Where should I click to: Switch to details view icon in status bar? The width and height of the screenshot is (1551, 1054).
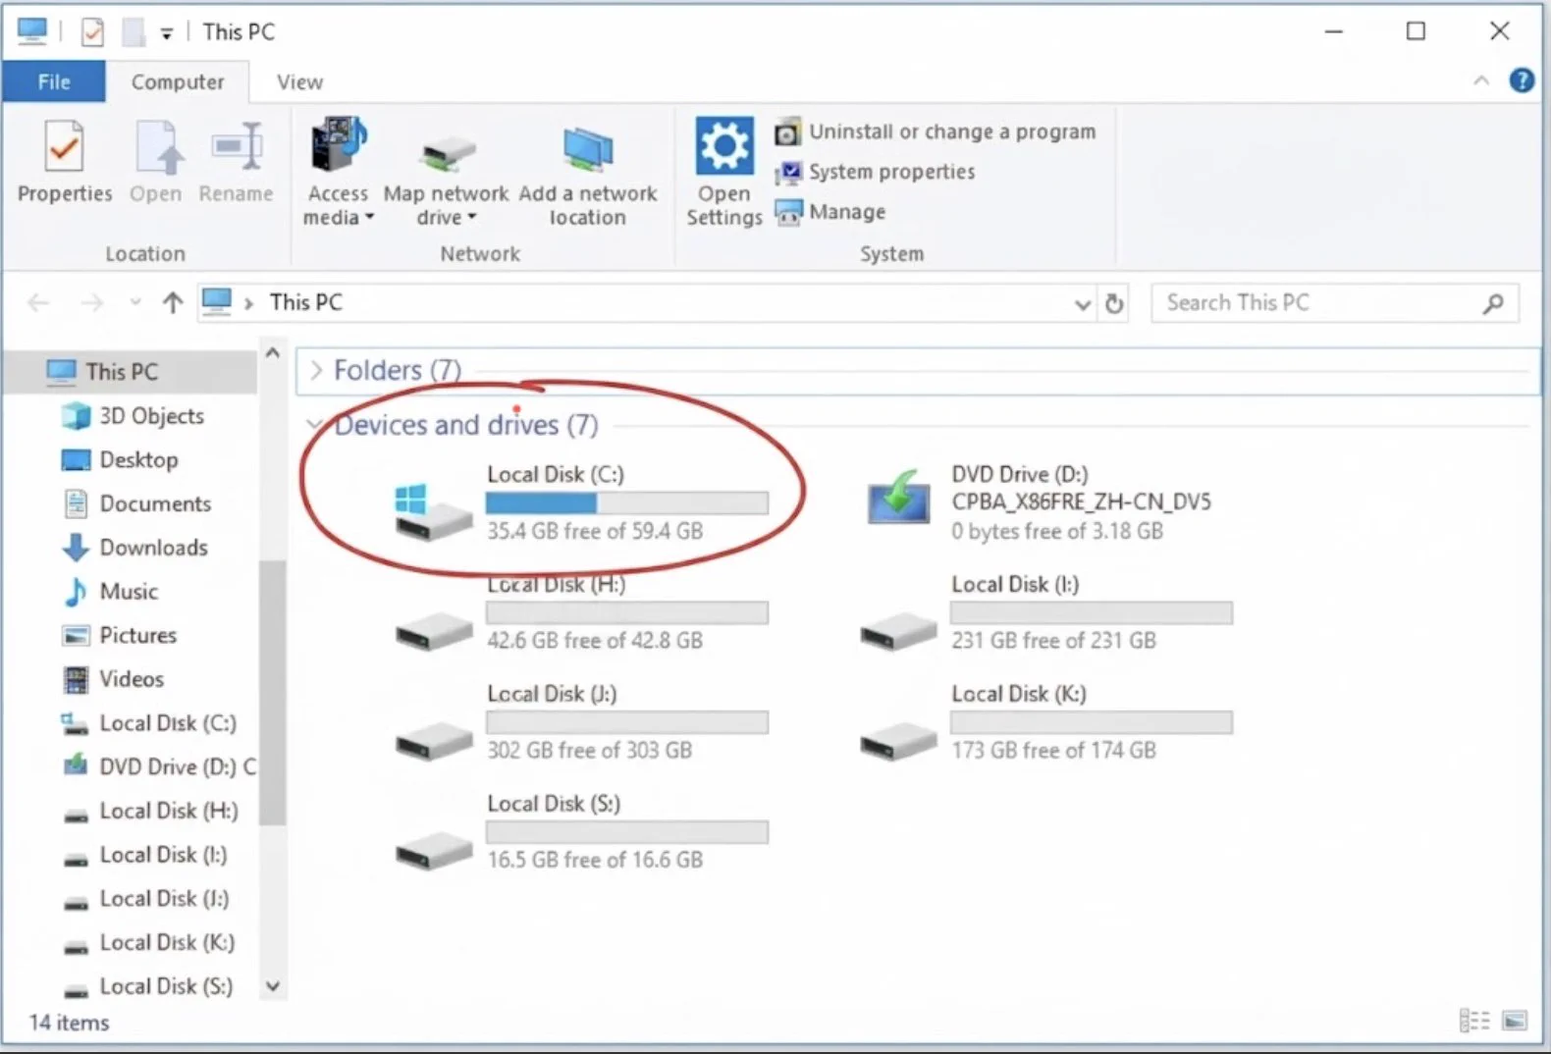[x=1474, y=1021]
